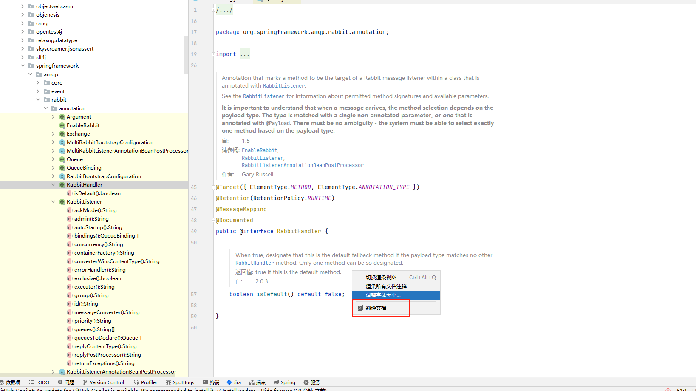696x391 pixels.
Task: Select the MultiRabbitListenerAnnotationBeanPostProcessor tree item
Action: point(127,151)
